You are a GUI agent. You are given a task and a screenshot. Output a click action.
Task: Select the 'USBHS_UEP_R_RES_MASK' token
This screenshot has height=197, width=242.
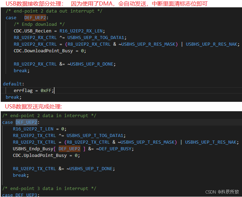148,44
